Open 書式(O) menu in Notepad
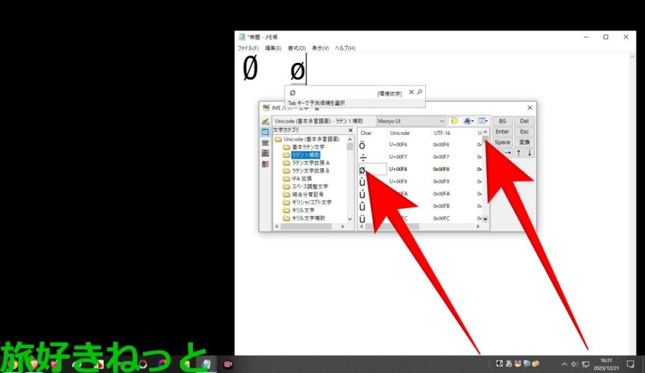 click(x=297, y=48)
